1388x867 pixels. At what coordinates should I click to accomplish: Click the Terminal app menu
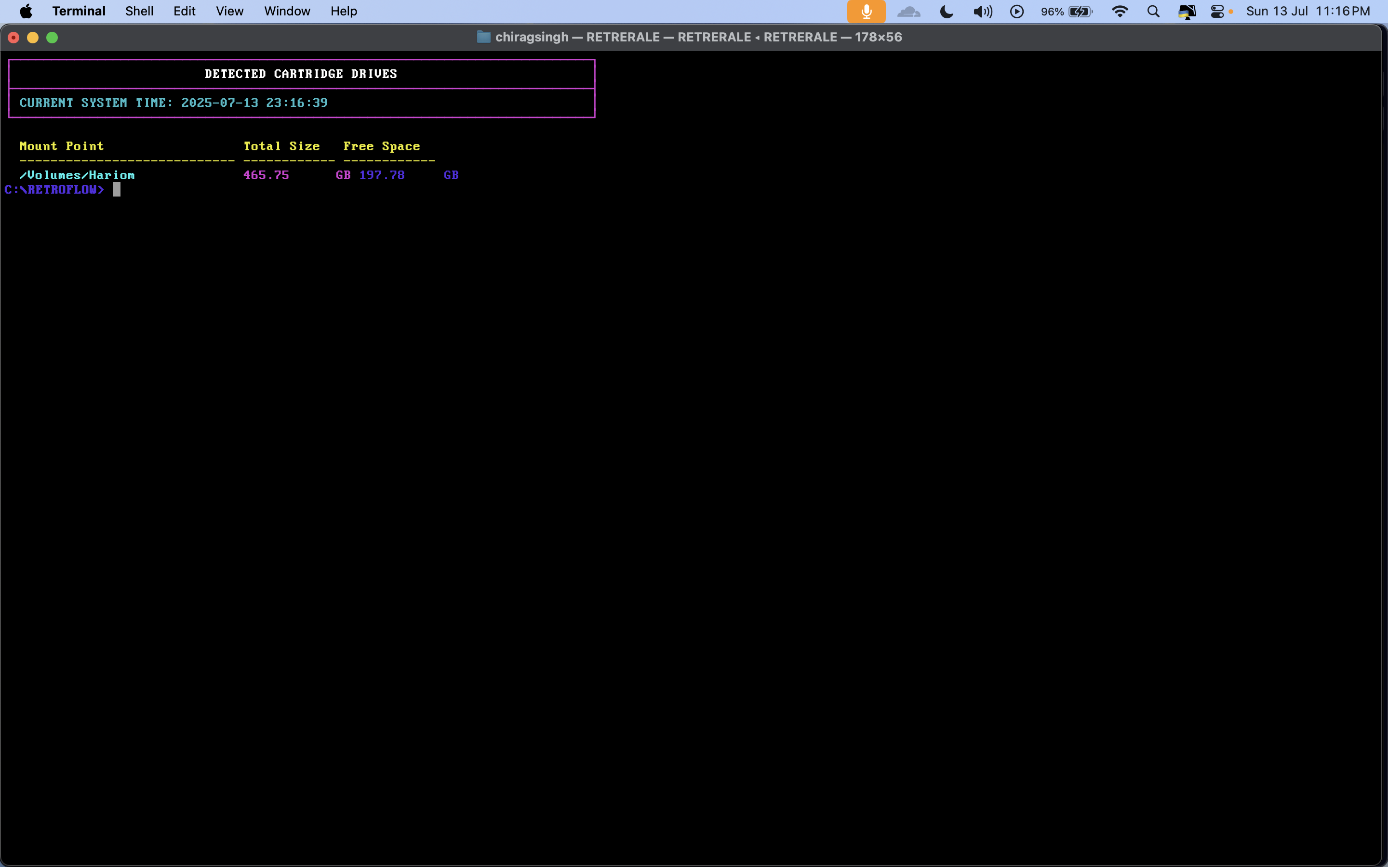pos(79,12)
